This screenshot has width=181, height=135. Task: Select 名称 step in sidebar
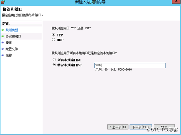pos(9,55)
